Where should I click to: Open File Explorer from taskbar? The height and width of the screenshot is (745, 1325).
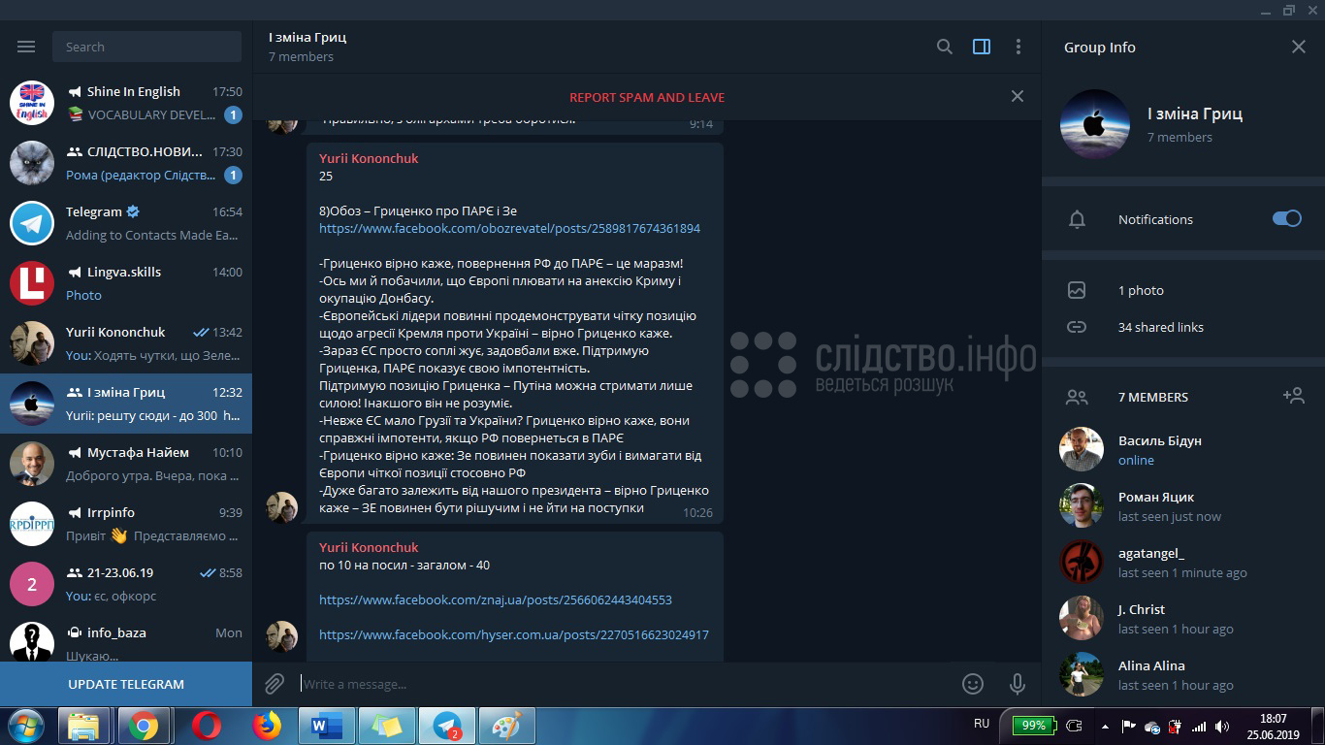pos(84,726)
